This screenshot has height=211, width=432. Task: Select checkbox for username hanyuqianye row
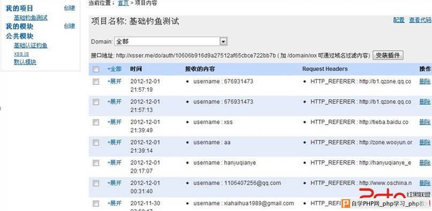[96, 163]
